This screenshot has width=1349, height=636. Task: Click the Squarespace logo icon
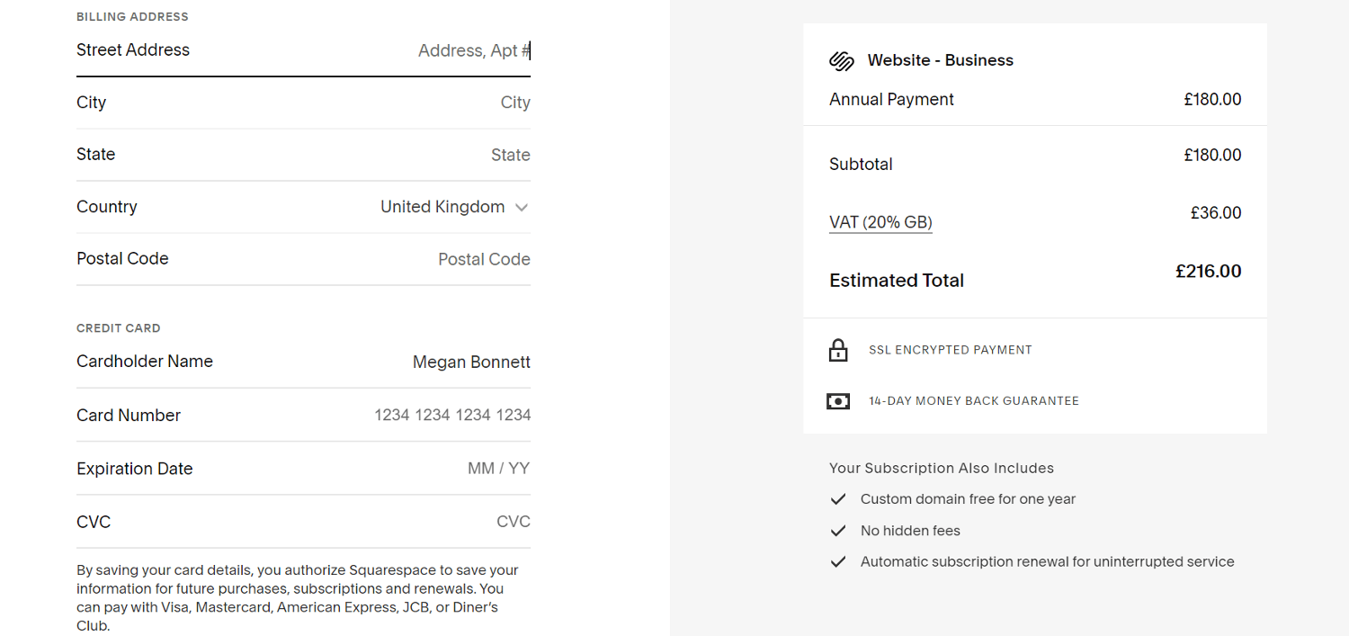tap(841, 60)
